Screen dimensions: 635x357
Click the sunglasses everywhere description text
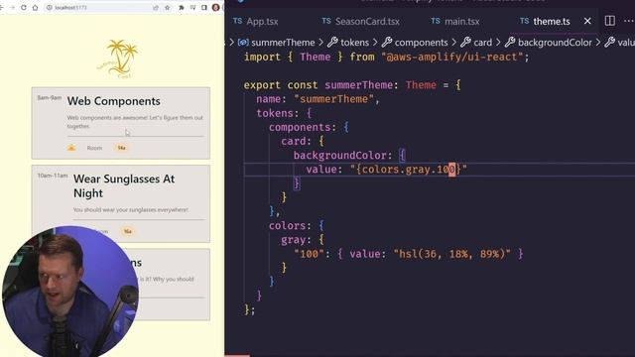click(130, 209)
